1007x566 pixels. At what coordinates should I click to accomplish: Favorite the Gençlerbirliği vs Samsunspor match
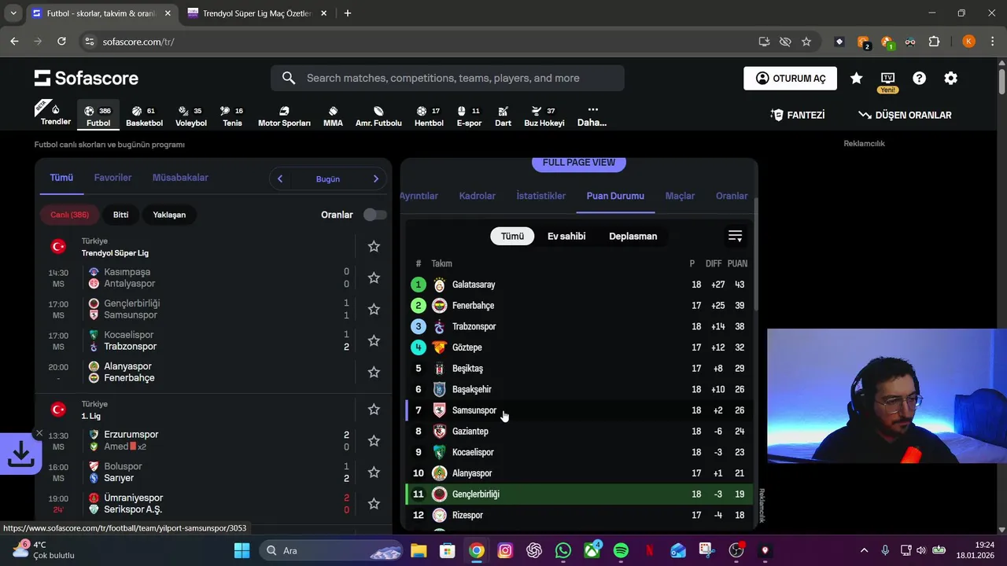click(x=374, y=309)
